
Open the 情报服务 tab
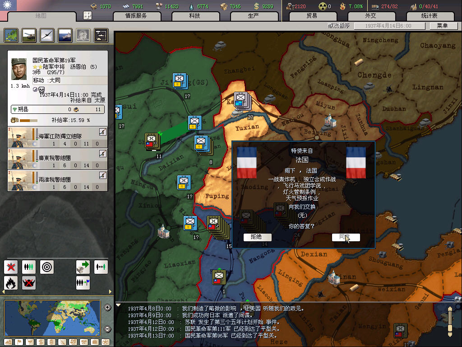point(136,16)
